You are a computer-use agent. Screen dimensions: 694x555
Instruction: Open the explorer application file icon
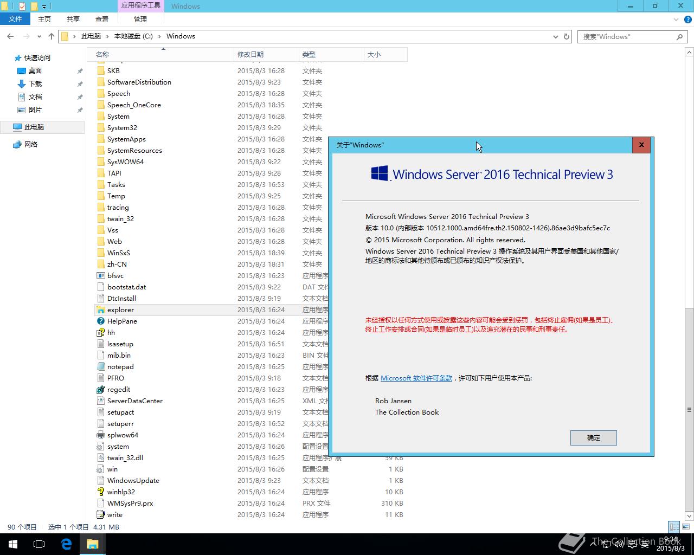(x=100, y=310)
